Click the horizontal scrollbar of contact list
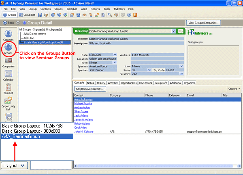Viewport: 243px width, 175px height. tap(155, 166)
